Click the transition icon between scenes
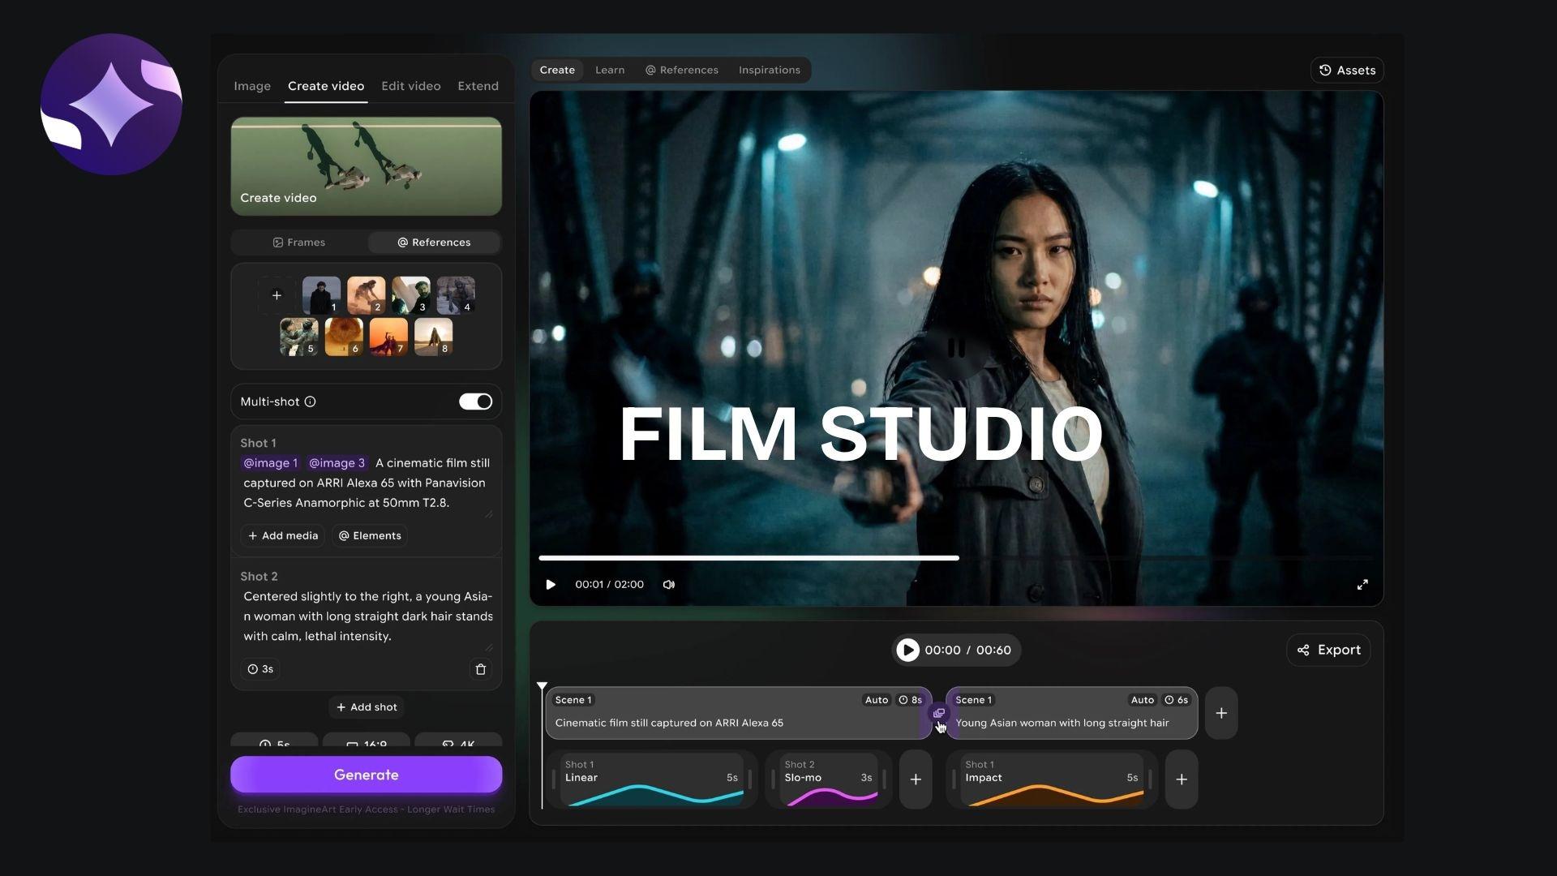 (939, 713)
